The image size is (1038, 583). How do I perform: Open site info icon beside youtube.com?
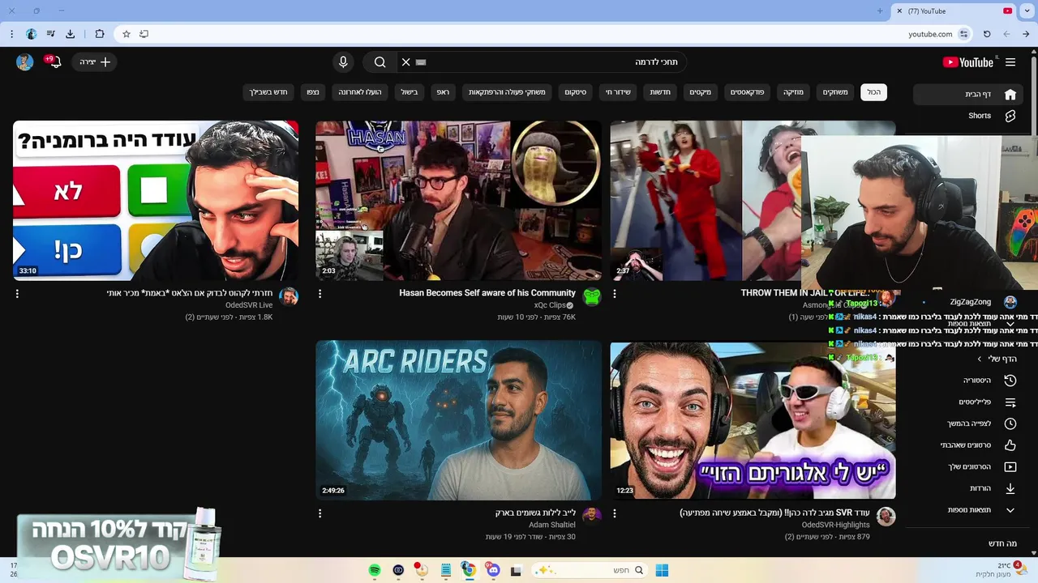963,34
